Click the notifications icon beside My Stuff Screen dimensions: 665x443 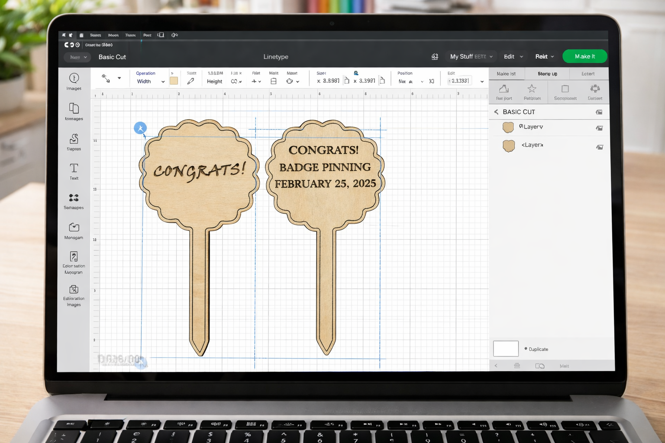pos(435,57)
